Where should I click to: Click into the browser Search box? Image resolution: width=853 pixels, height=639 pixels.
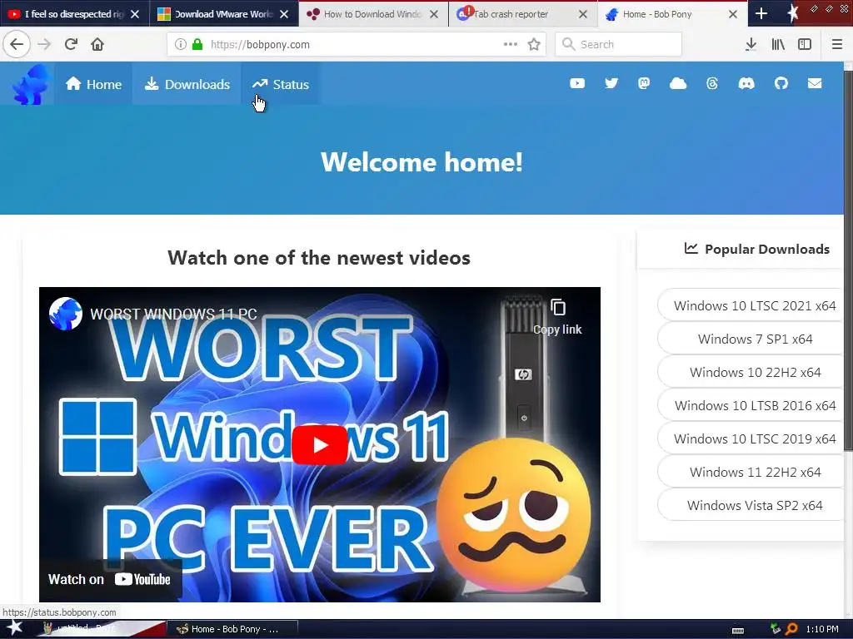click(619, 44)
